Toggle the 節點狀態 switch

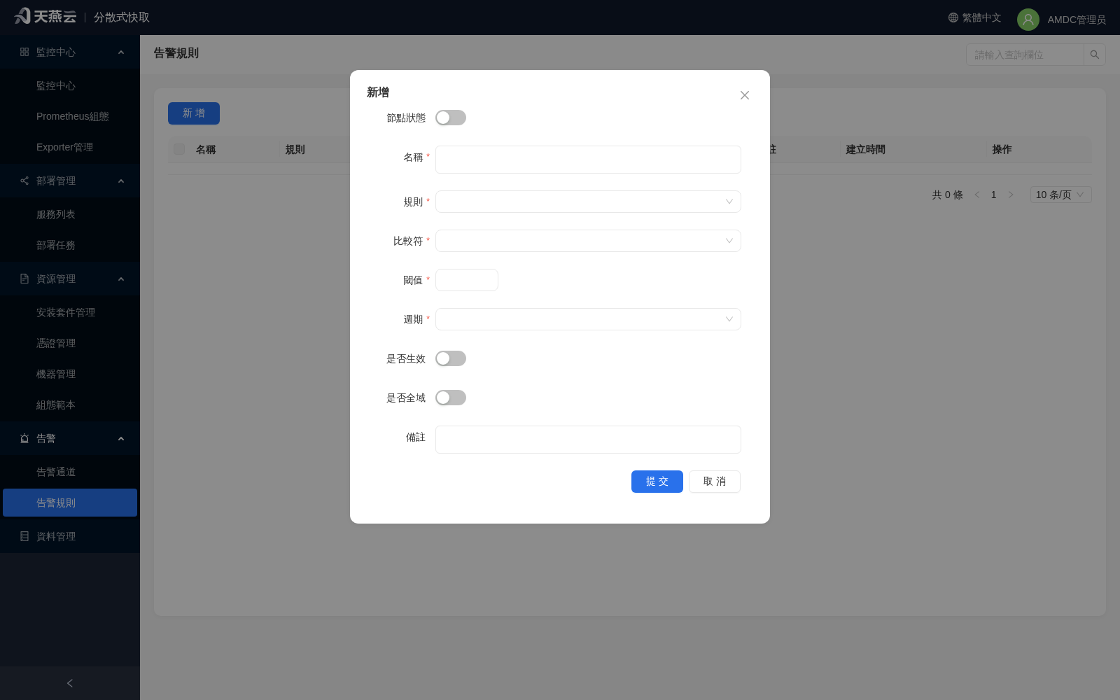(451, 118)
